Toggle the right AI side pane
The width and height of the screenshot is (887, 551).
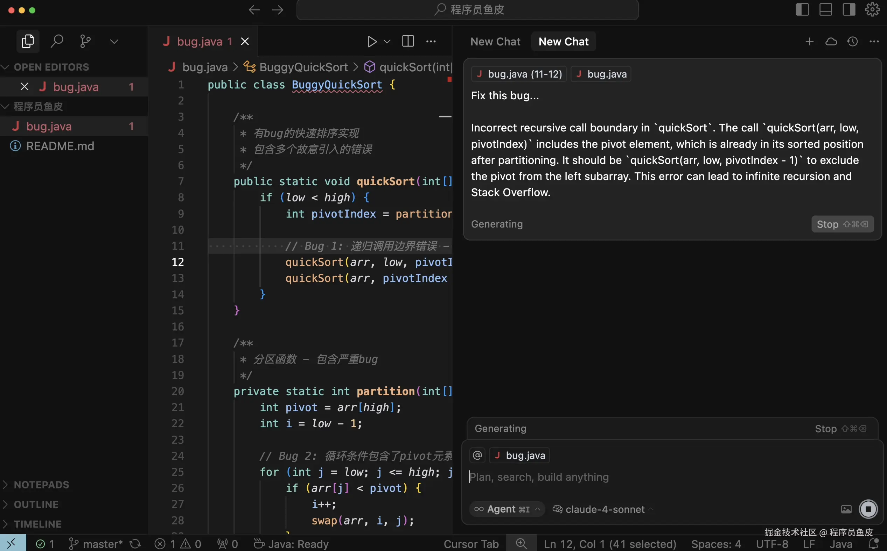(849, 9)
